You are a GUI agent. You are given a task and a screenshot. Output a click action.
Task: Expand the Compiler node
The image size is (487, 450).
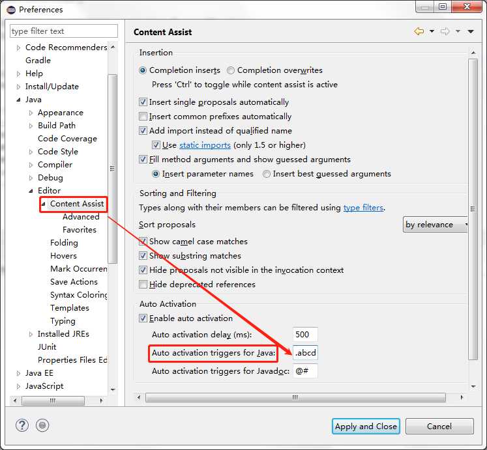(31, 165)
